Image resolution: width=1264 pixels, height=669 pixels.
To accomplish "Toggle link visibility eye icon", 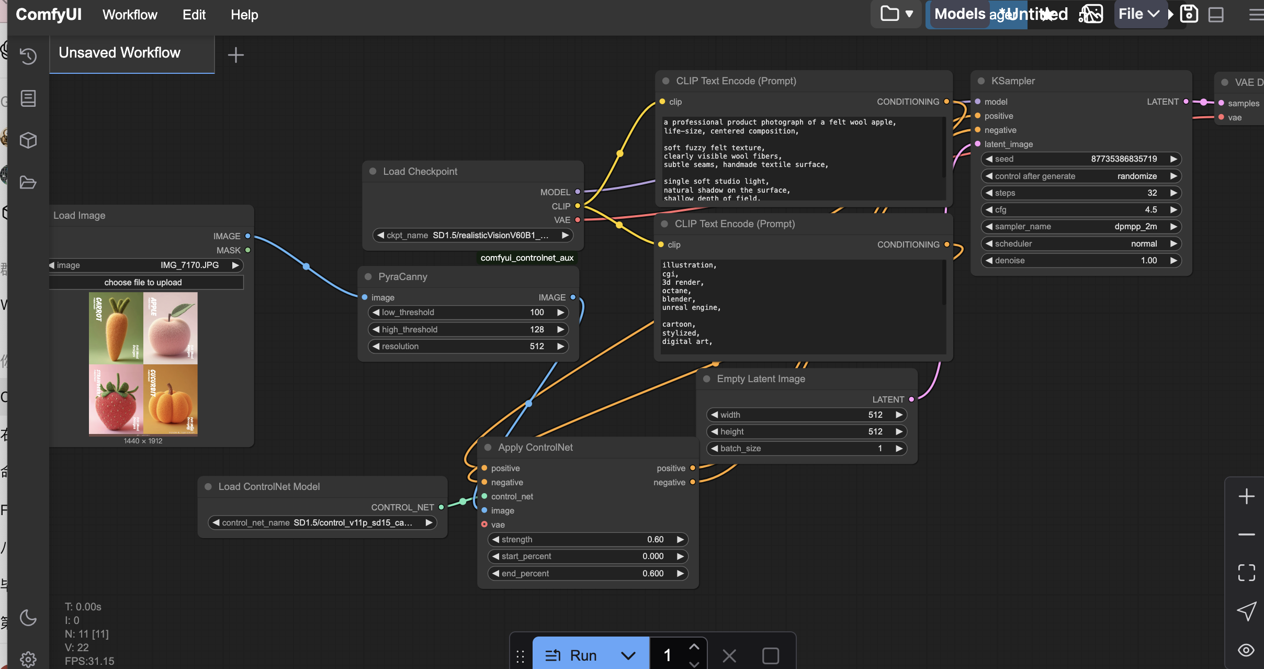I will (x=1246, y=650).
